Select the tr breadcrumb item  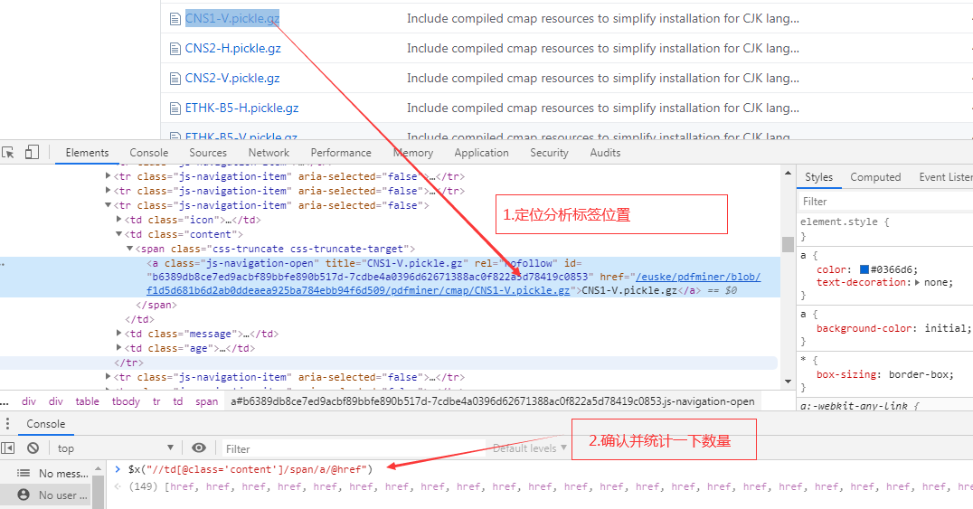pos(156,401)
